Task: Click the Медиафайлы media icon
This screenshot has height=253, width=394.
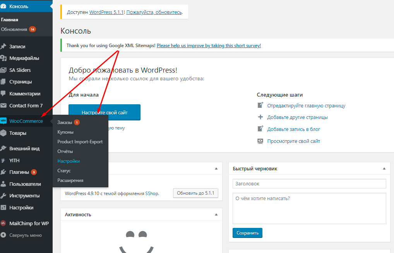Action: coord(3,58)
